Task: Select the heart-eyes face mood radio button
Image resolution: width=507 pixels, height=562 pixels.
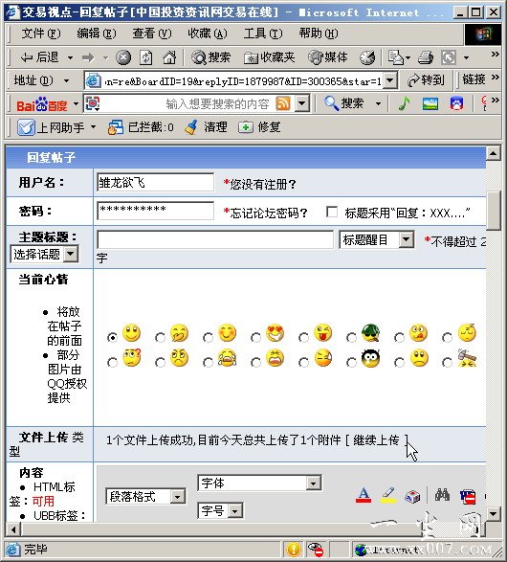Action: tap(255, 338)
